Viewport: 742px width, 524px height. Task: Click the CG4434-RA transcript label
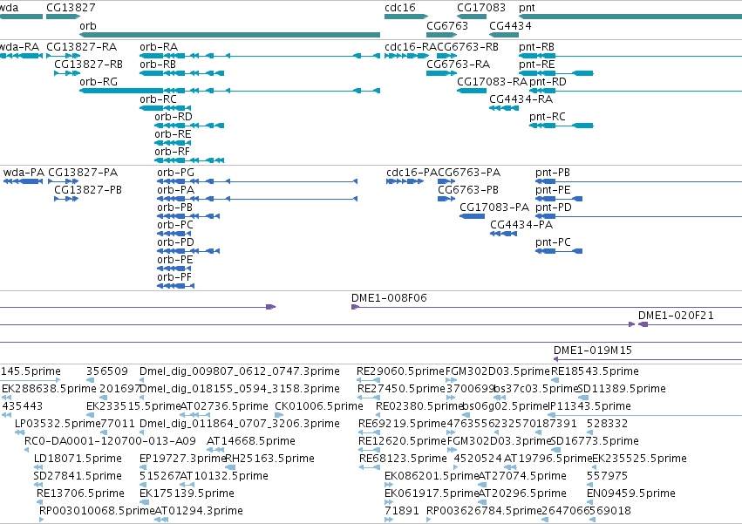coord(521,99)
